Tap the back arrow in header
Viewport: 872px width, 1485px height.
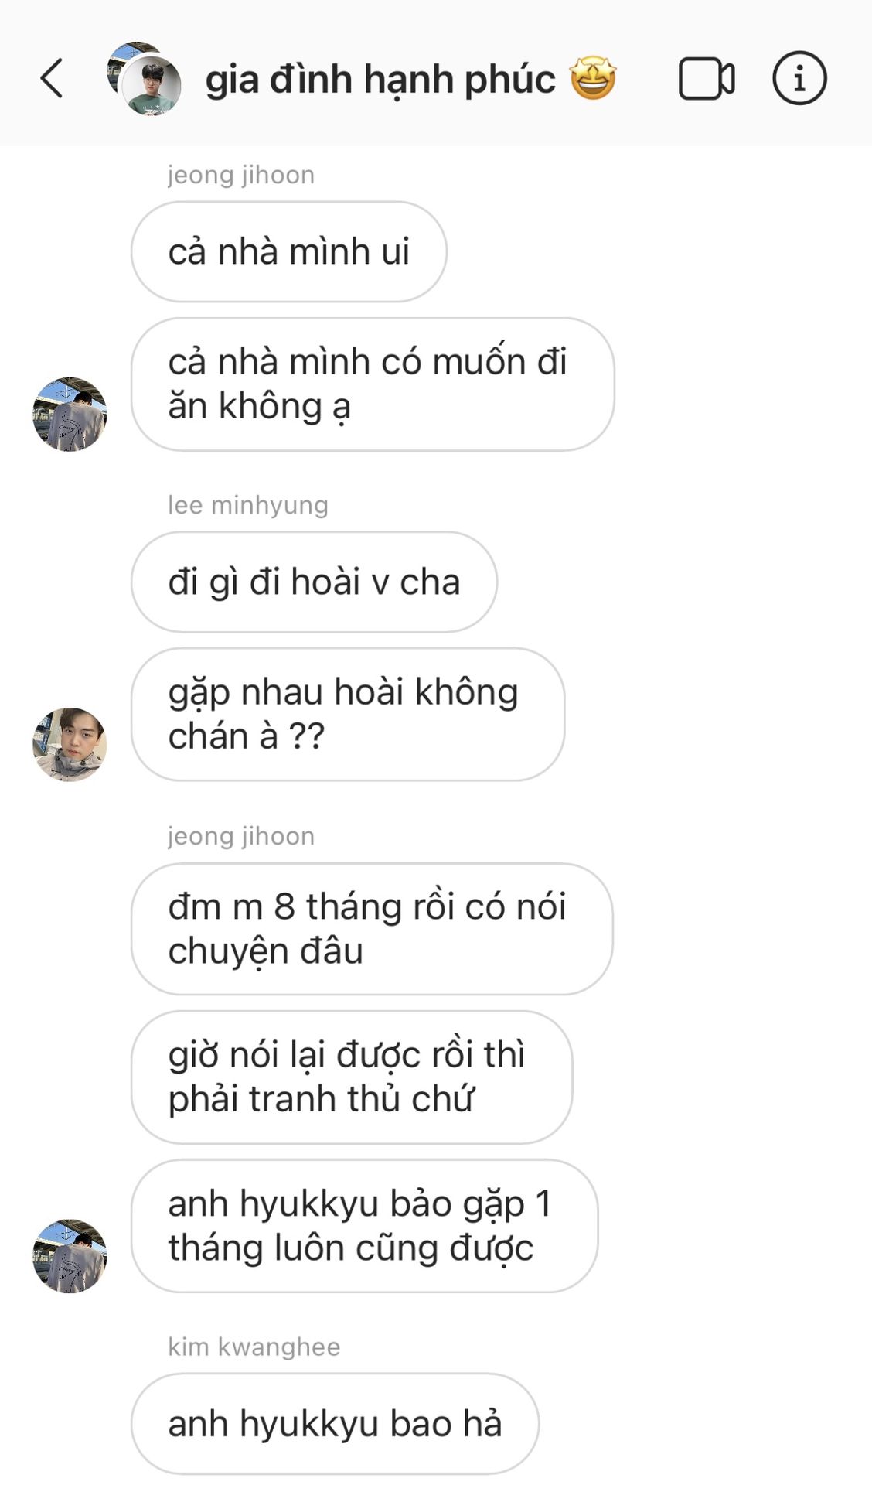coord(52,78)
